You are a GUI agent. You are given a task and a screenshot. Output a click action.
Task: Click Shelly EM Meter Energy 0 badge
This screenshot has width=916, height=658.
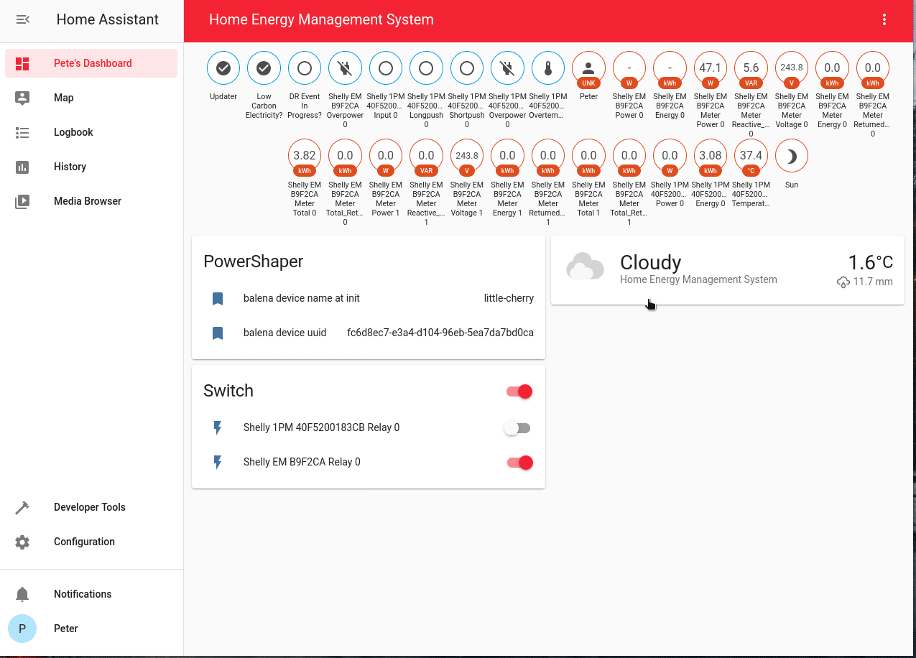point(832,68)
